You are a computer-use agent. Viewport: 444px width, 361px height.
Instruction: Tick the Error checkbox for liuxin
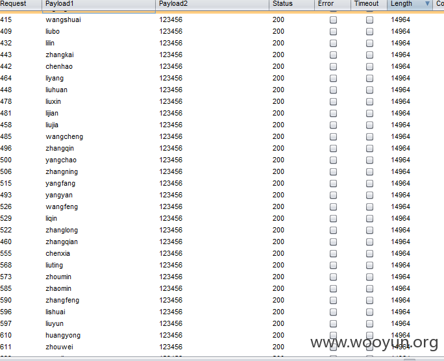333,102
